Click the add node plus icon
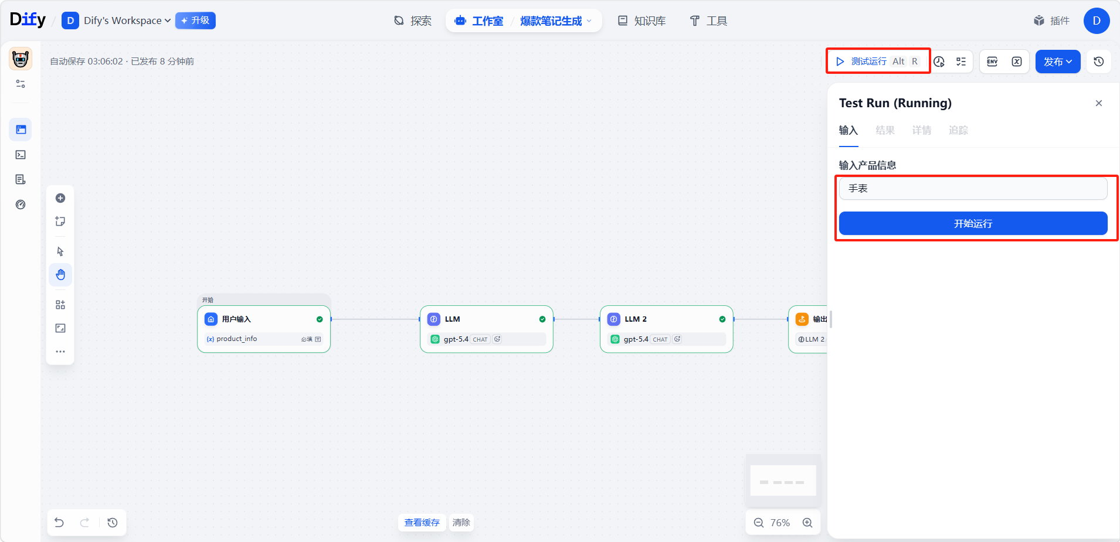Viewport: 1120px width, 542px height. [60, 198]
